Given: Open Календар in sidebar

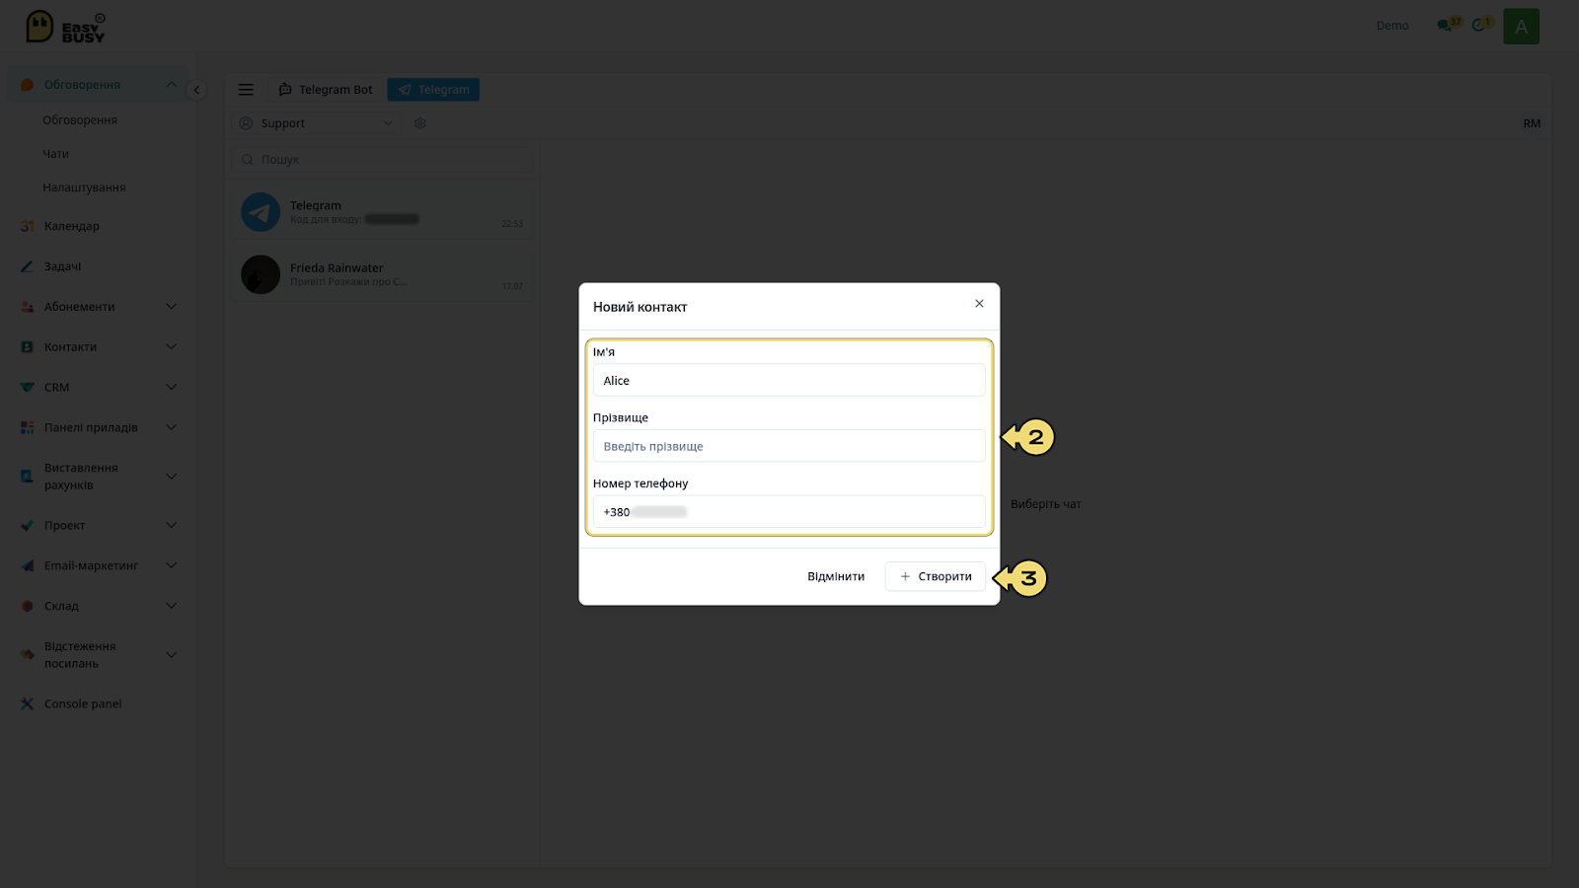Looking at the screenshot, I should point(72,226).
